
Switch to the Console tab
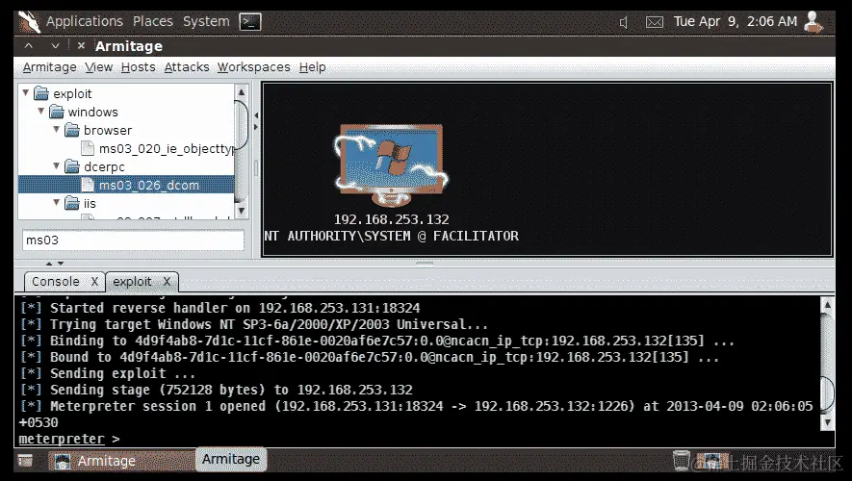(x=56, y=282)
